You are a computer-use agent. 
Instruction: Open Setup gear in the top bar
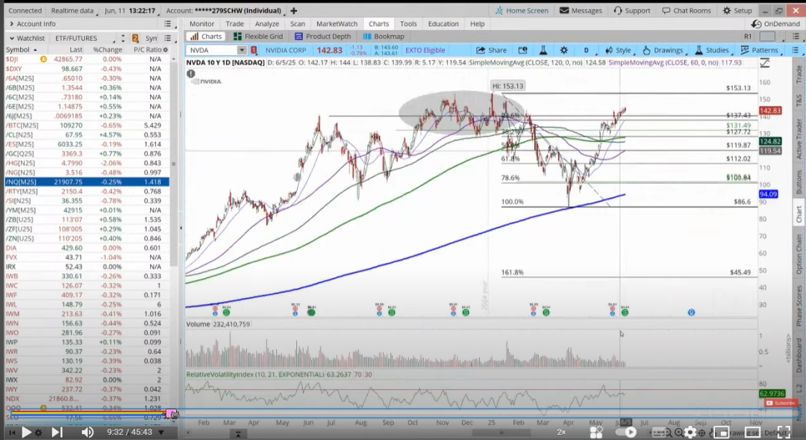click(x=737, y=10)
